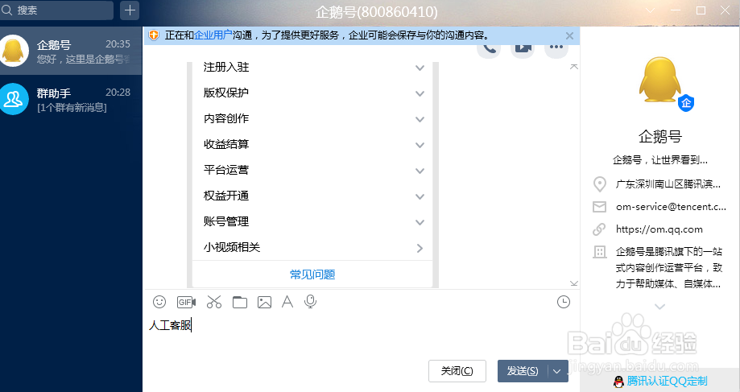Click the company building icon
Screen dimensions: 740x392
pos(599,252)
